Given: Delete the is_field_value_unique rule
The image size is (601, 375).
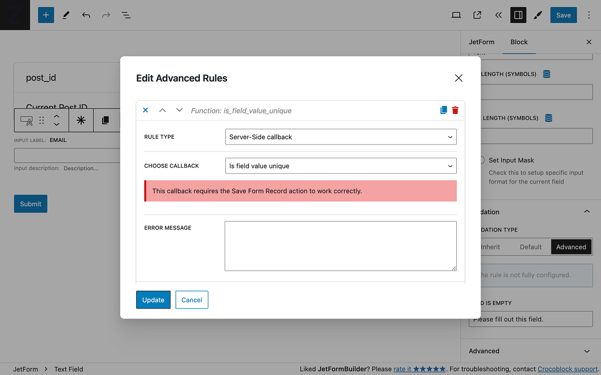Looking at the screenshot, I should pos(455,109).
